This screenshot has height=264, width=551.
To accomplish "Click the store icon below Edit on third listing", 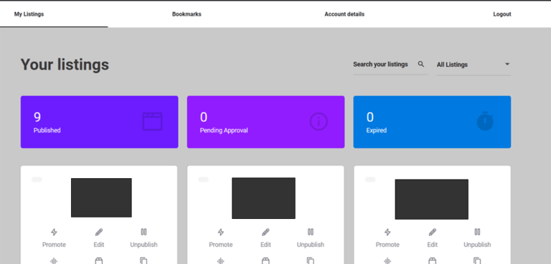I will click(432, 260).
